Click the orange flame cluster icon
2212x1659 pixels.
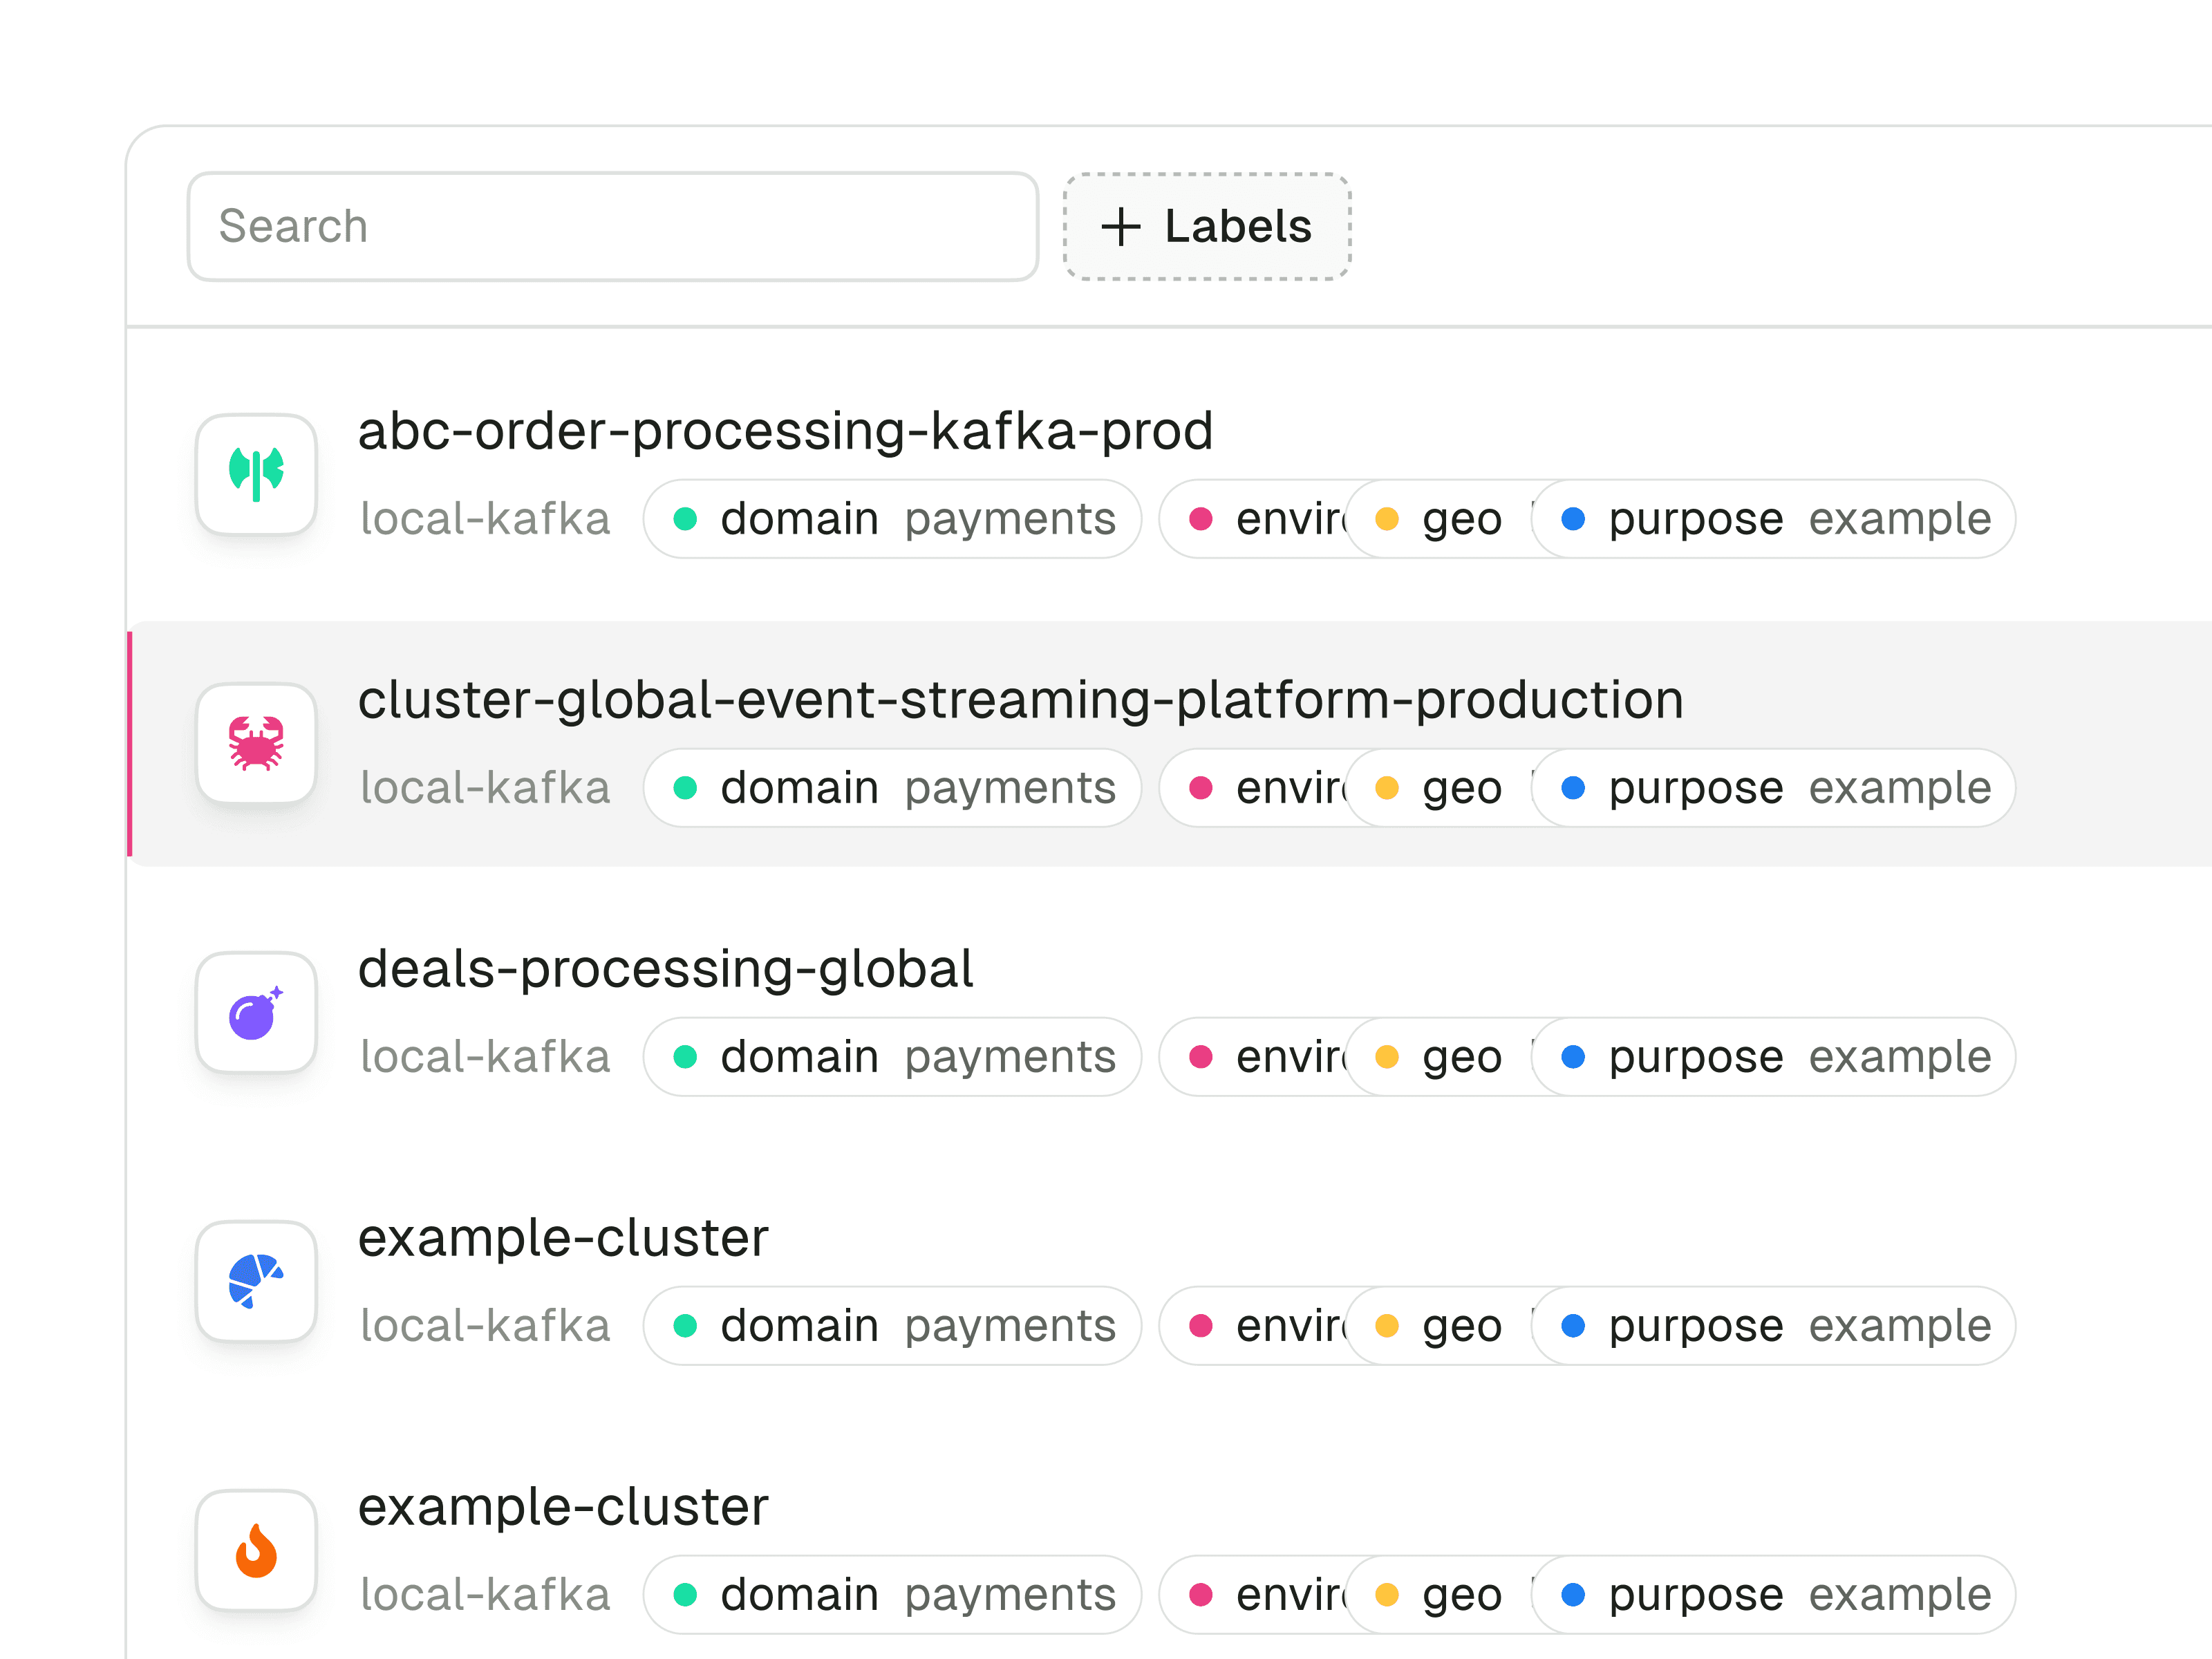[256, 1550]
